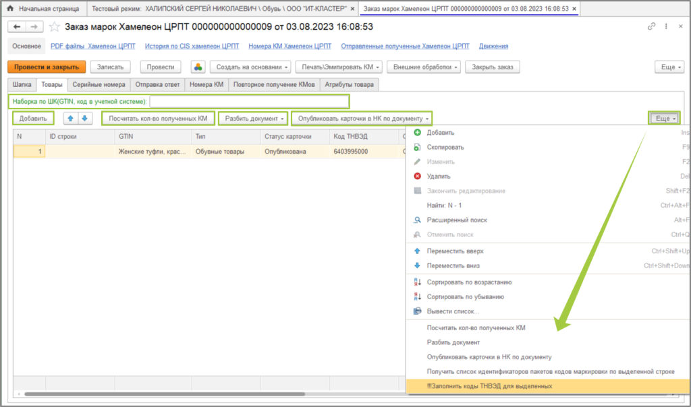This screenshot has height=407, width=691.
Task: Select Переместить вверх menu entry
Action: (548, 251)
